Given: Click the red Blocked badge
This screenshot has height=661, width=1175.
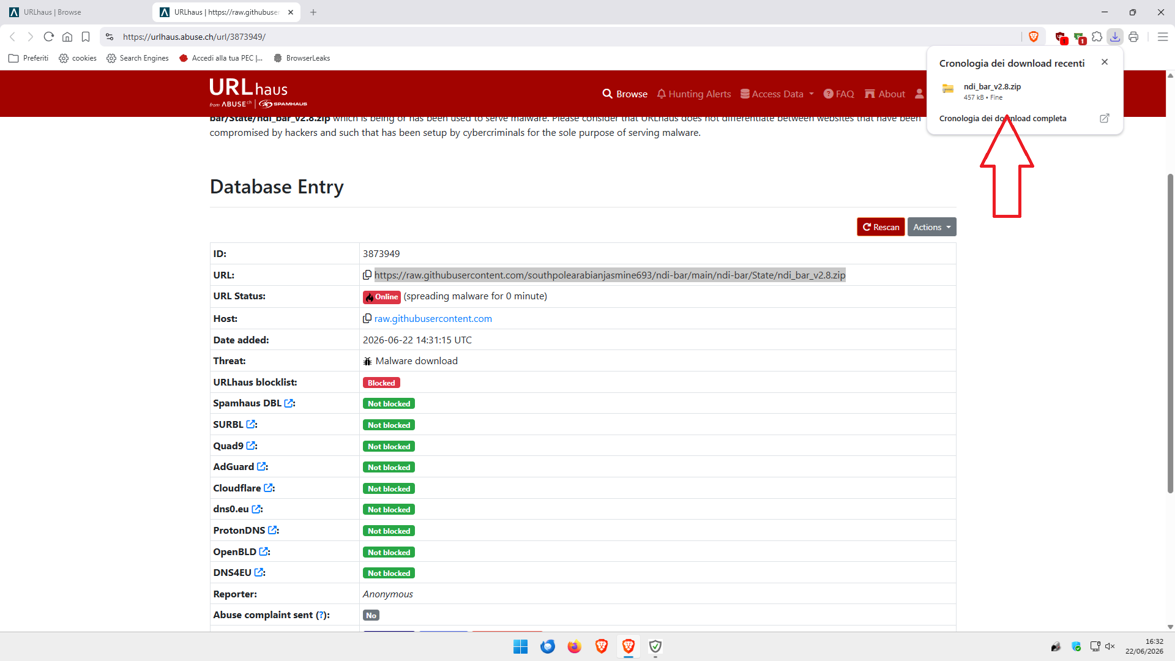Looking at the screenshot, I should (381, 383).
